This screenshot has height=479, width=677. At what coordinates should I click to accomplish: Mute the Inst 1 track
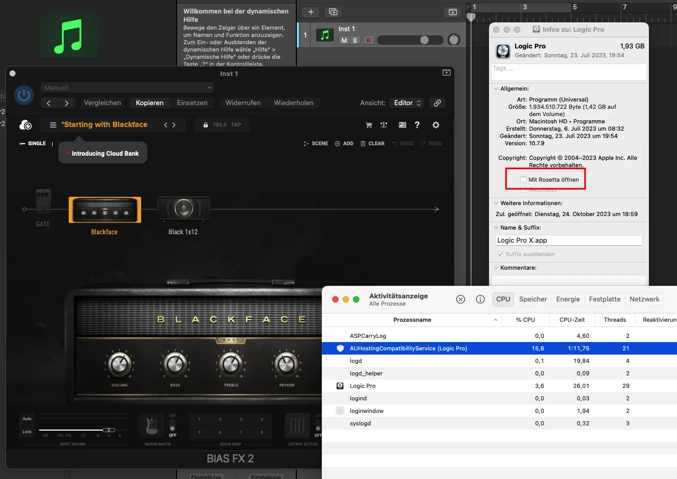coord(344,41)
